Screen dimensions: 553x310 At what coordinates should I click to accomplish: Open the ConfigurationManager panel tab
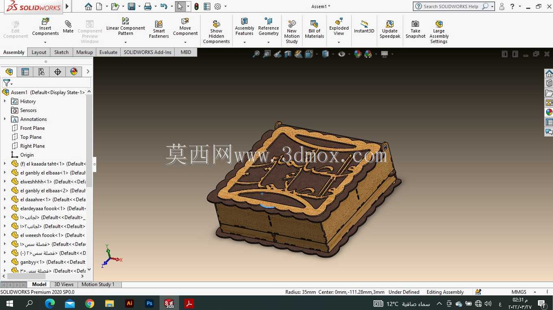coord(41,72)
